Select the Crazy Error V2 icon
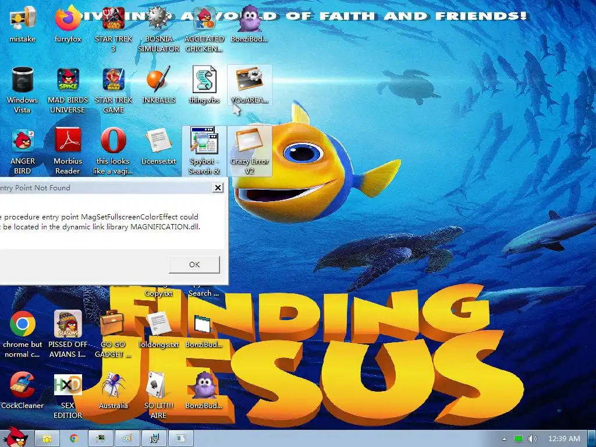 click(x=249, y=151)
